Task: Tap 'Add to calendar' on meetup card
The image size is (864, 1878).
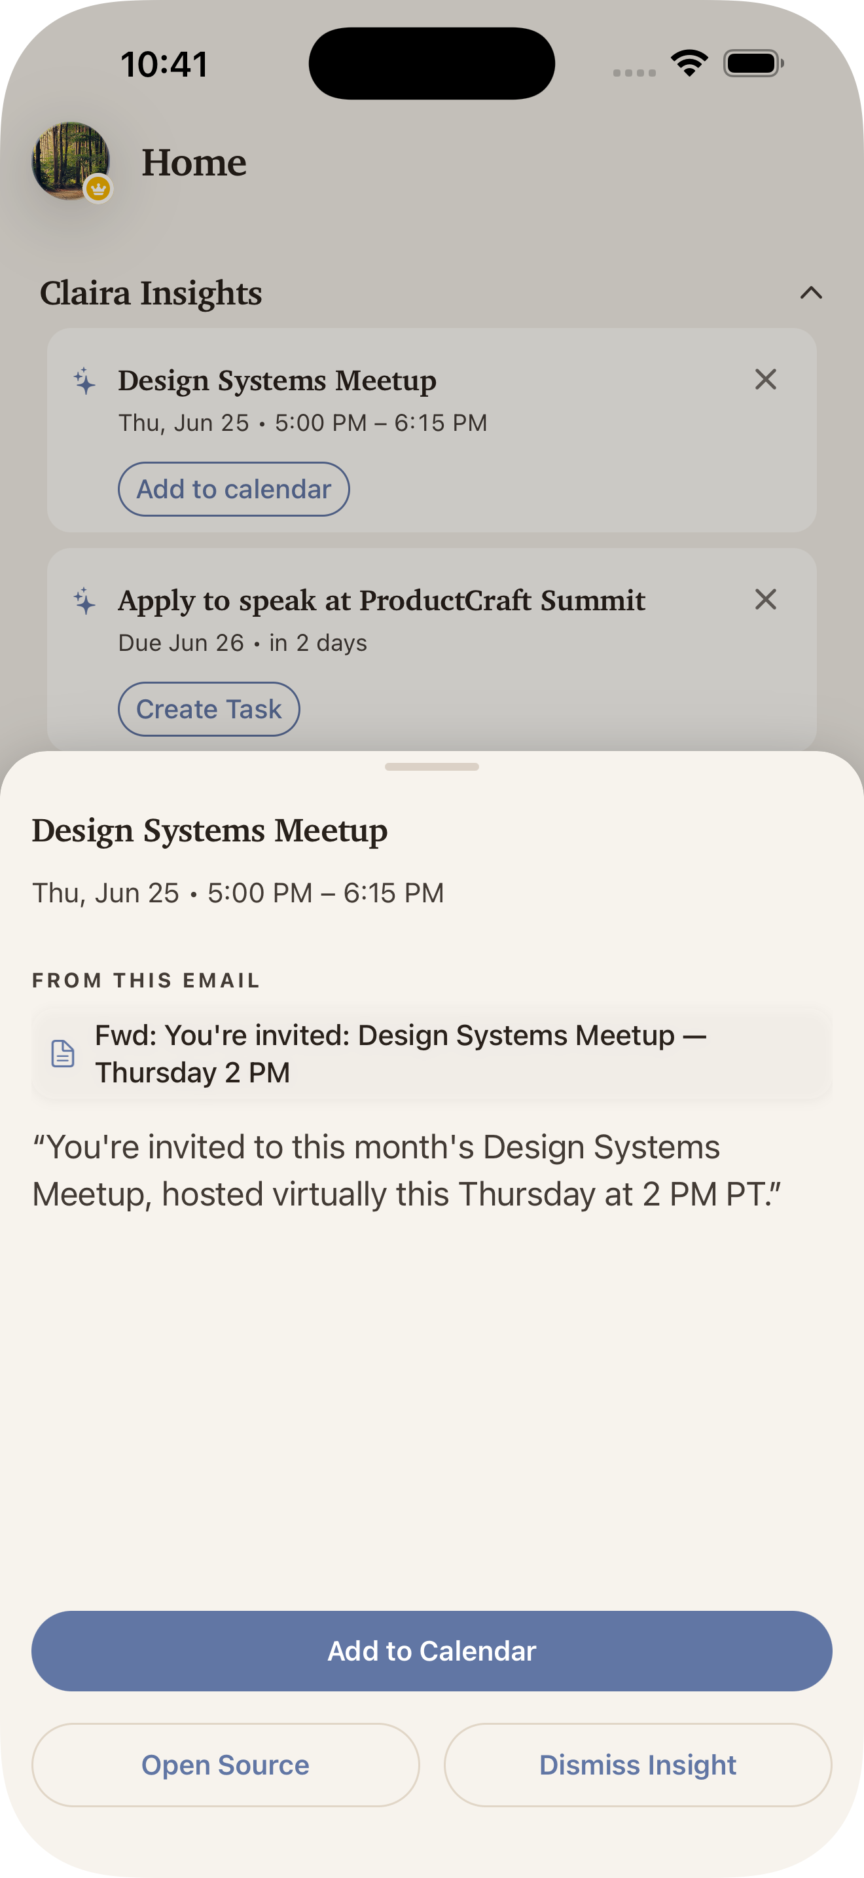Action: [234, 489]
